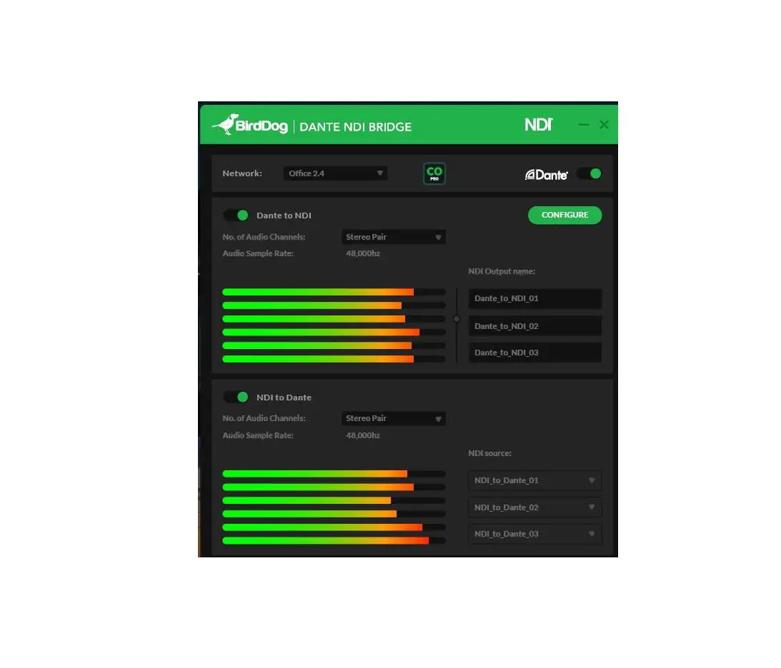This screenshot has height=668, width=781.
Task: Open the Dante_to_NDI channel group connector dot
Action: tap(456, 318)
